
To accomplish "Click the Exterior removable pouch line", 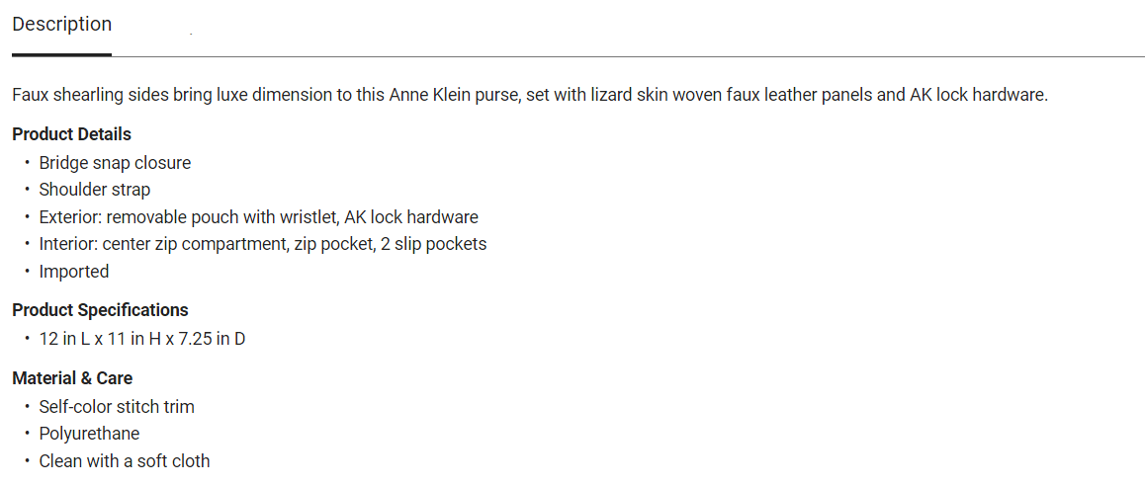I will tap(258, 217).
